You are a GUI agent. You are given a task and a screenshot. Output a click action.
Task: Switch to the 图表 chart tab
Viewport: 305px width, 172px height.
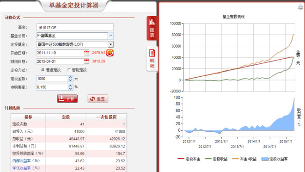click(x=152, y=28)
